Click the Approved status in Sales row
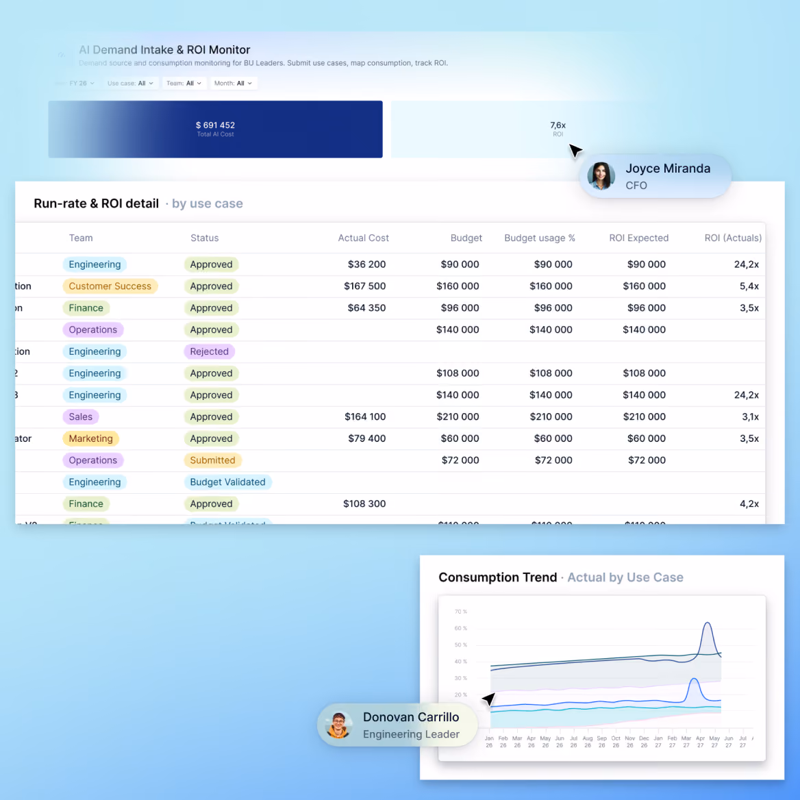The width and height of the screenshot is (800, 800). coord(211,417)
